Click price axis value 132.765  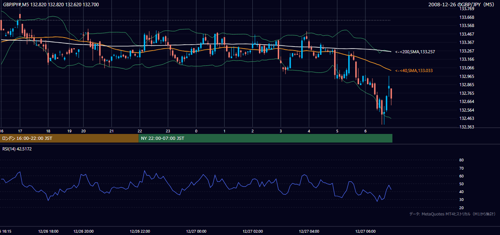(x=466, y=93)
